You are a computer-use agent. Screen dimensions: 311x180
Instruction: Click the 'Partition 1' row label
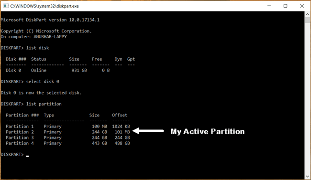20,127
